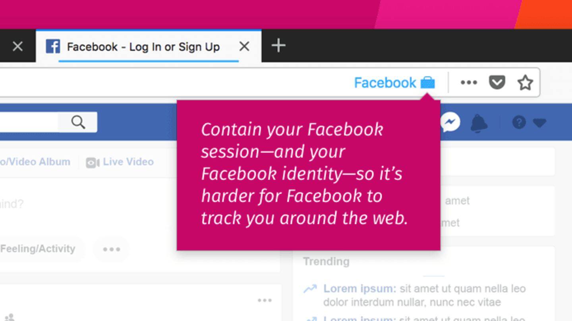Image resolution: width=572 pixels, height=321 pixels.
Task: Close the Facebook - Log In tab
Action: point(244,46)
